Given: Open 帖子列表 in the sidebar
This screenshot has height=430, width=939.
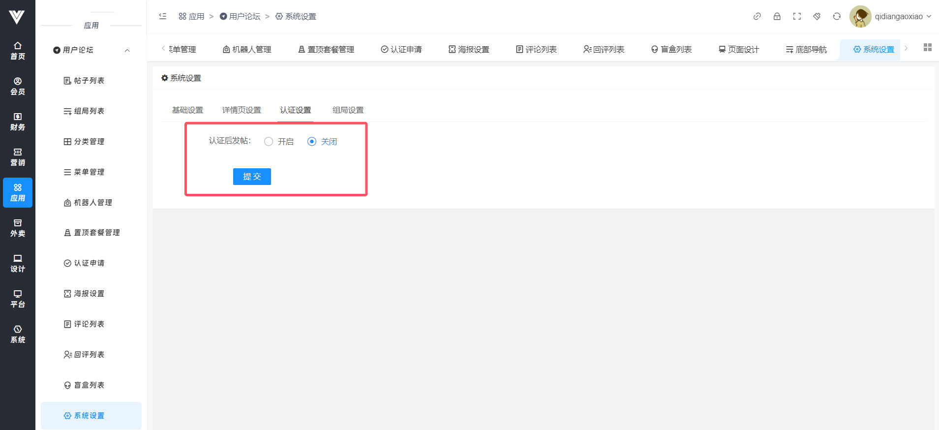Looking at the screenshot, I should click(89, 81).
